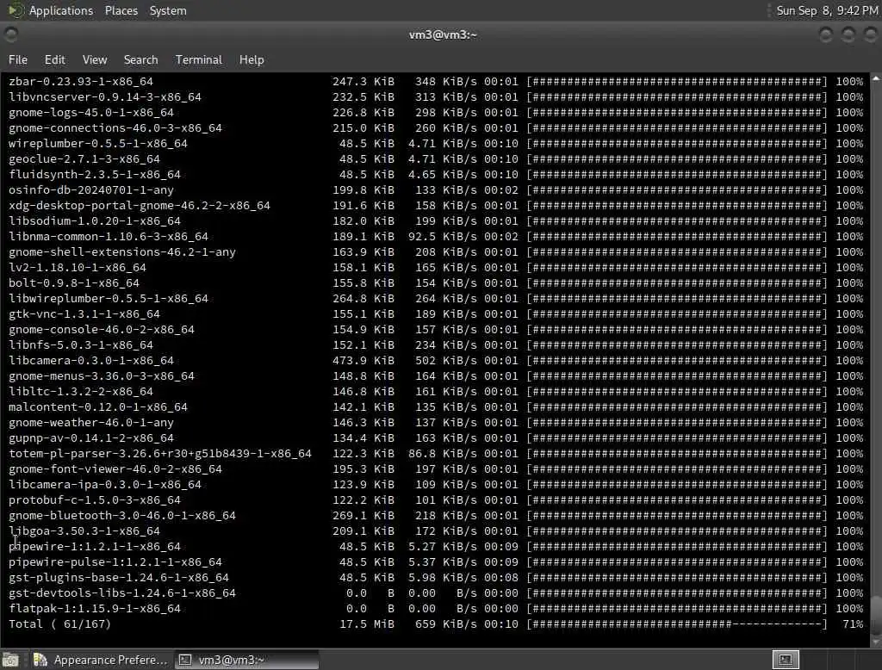
Task: Click the Appearance Preferences taskbar icon
Action: point(40,660)
